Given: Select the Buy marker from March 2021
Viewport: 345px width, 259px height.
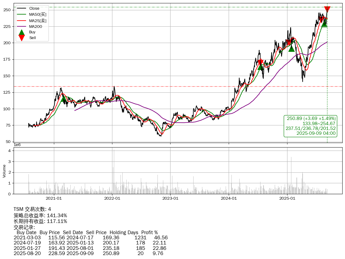Looking at the screenshot, I should click(63, 98).
